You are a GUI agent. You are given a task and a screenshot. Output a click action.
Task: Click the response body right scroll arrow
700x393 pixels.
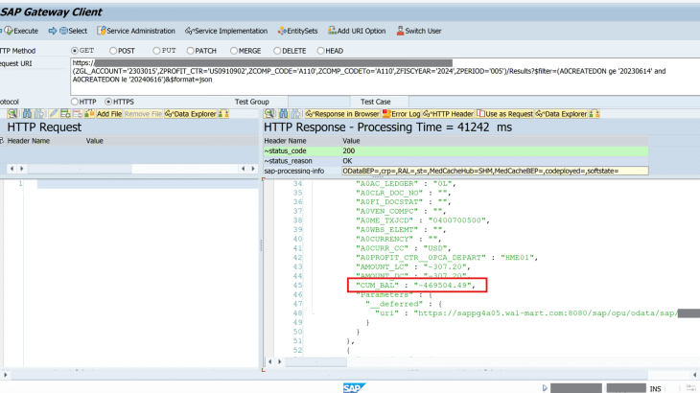point(279,361)
